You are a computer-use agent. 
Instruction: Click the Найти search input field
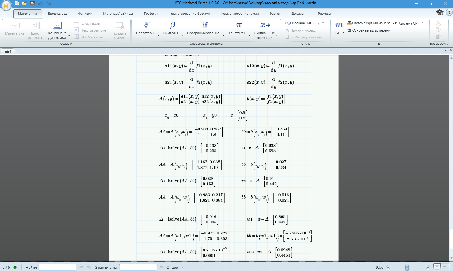pyautogui.click(x=57, y=267)
